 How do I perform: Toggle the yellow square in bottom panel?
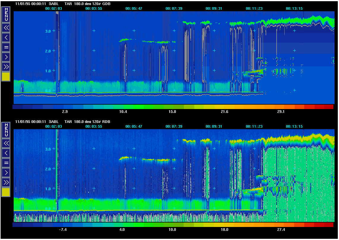coord(6,192)
